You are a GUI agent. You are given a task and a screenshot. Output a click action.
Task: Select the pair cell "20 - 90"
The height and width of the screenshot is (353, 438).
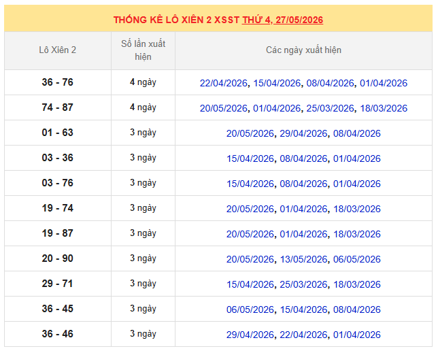coord(58,258)
